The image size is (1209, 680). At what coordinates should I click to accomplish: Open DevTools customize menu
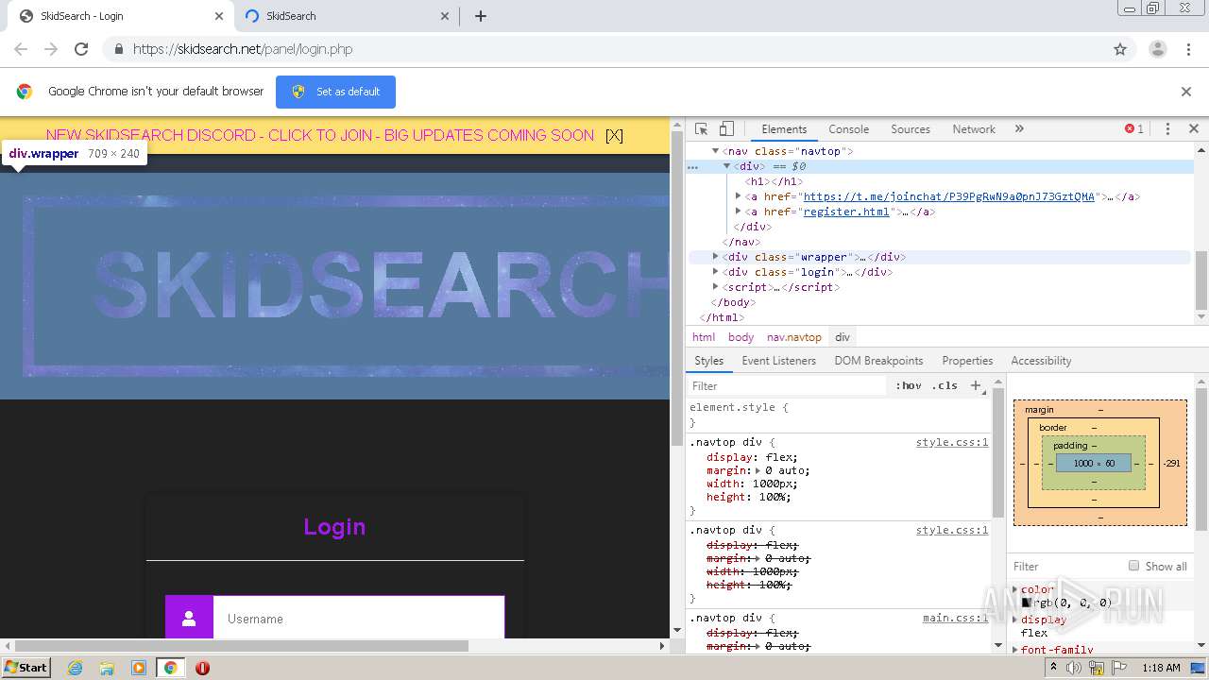(1167, 129)
